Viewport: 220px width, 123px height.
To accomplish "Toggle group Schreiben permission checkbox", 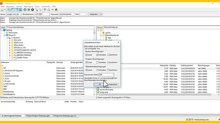I will (x=97, y=62).
